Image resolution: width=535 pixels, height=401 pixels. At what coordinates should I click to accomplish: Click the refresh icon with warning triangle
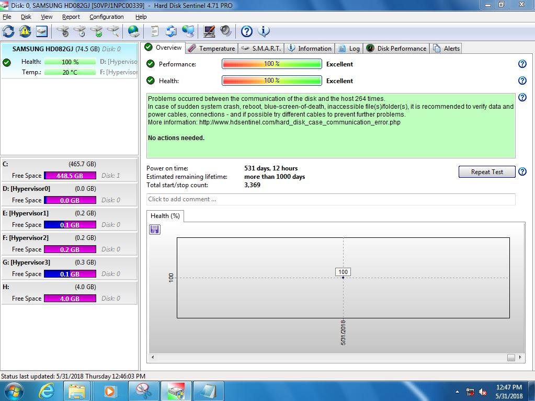pyautogui.click(x=25, y=31)
